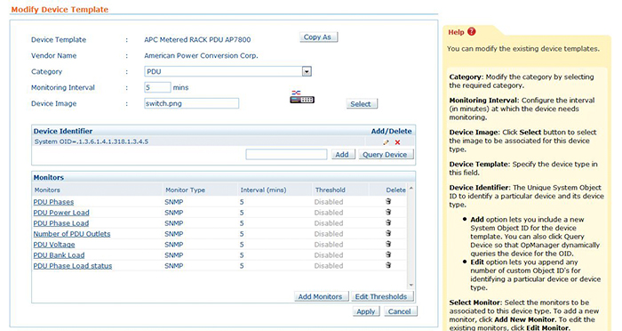
Task: Click the Interval (mins) column header
Action: 263,190
